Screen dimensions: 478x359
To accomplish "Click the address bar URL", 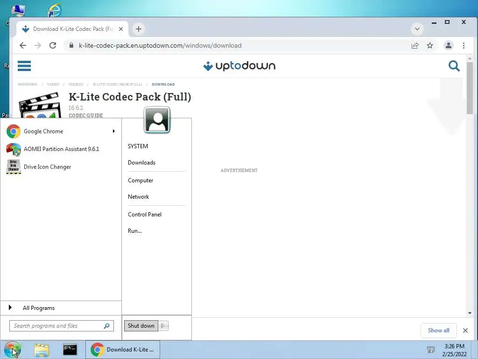I will [160, 45].
